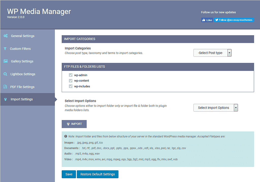The height and width of the screenshot is (182, 260).
Task: Click the download icon inside IMPORT button
Action: [68, 124]
